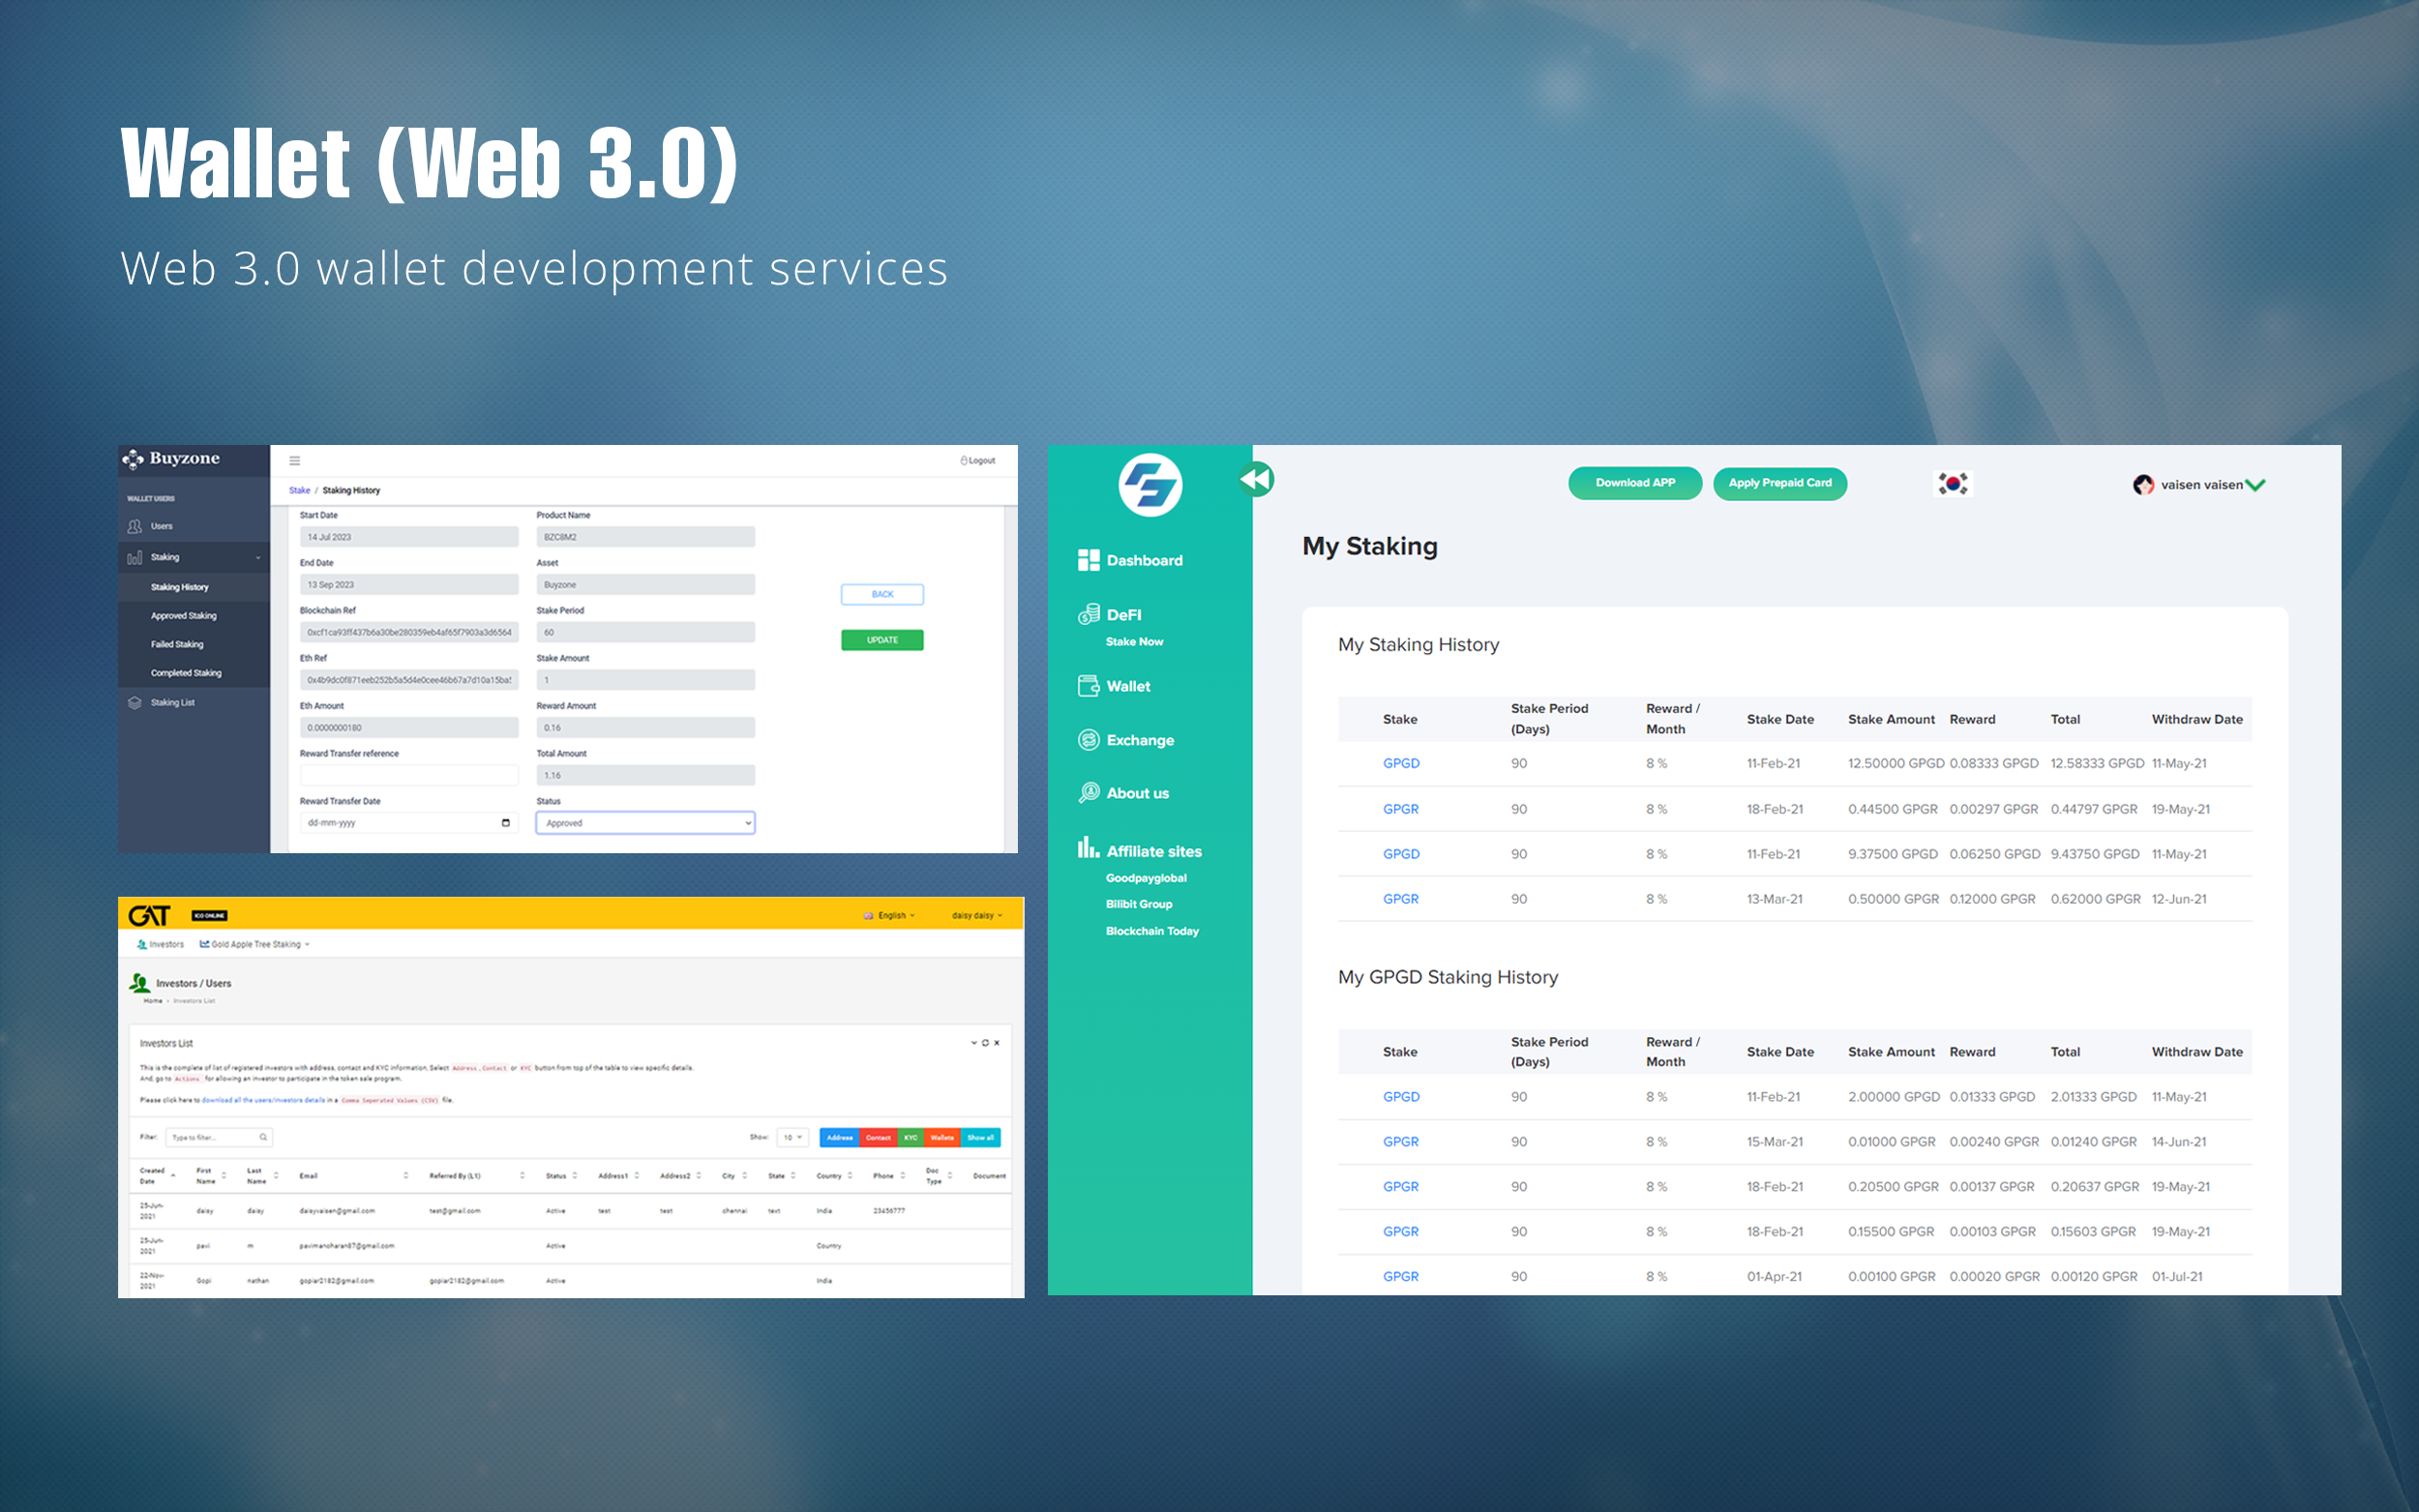The image size is (2419, 1512).
Task: Click the Users icon in Buyzone sidebar
Action: pos(135,526)
